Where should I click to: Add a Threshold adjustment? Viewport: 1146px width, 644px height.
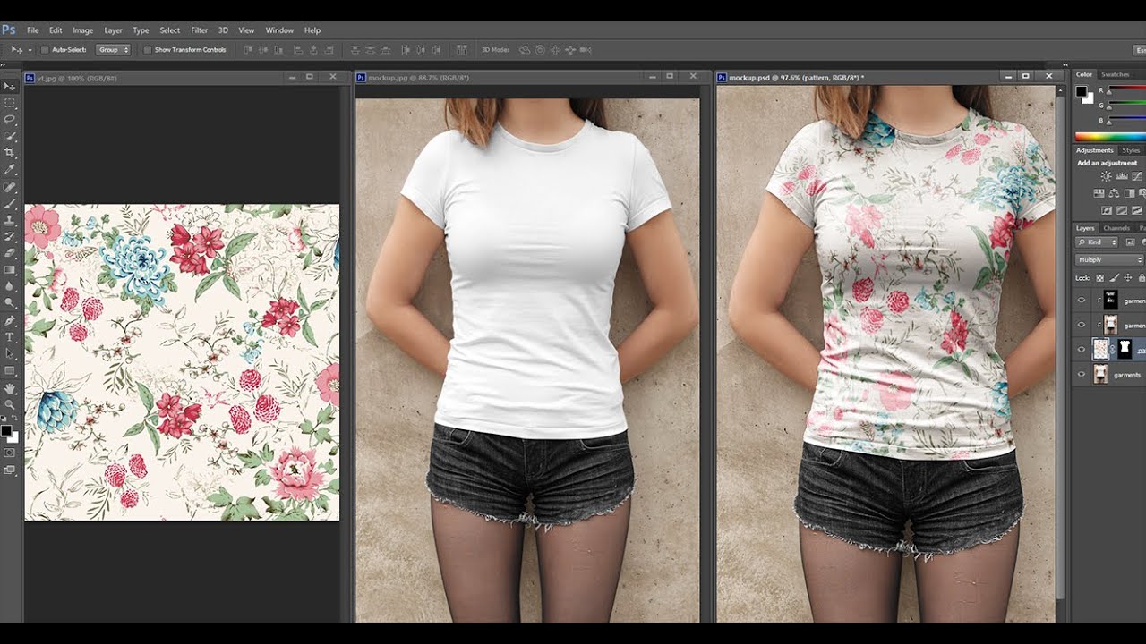tap(1137, 210)
